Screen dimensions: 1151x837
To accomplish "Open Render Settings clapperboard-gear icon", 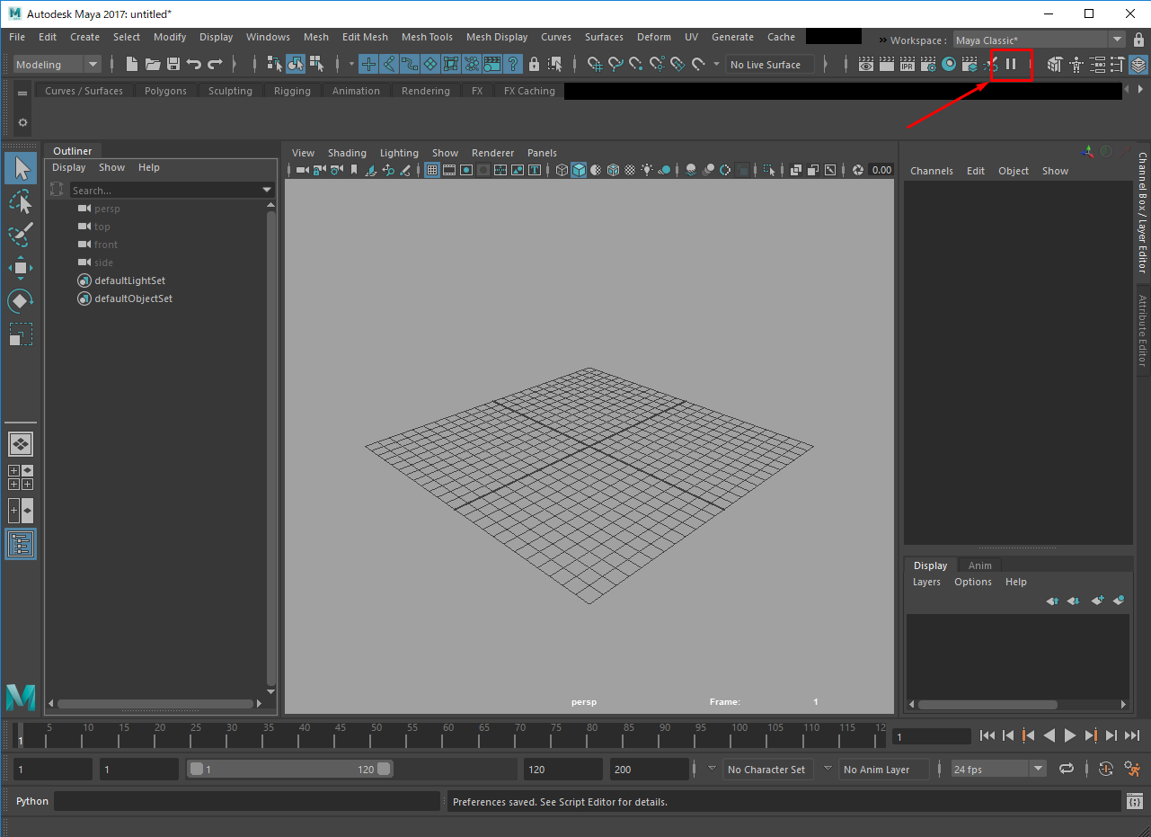I will pyautogui.click(x=928, y=64).
